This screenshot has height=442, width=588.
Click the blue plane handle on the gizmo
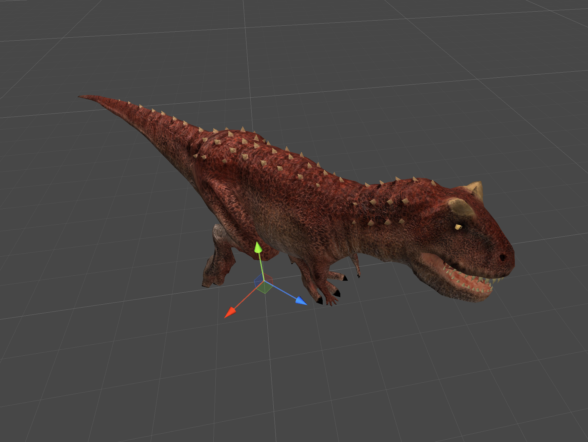[x=258, y=281]
